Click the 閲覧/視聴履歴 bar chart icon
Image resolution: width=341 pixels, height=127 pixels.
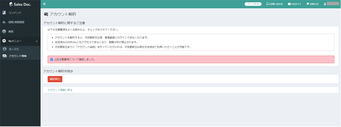tap(4, 22)
